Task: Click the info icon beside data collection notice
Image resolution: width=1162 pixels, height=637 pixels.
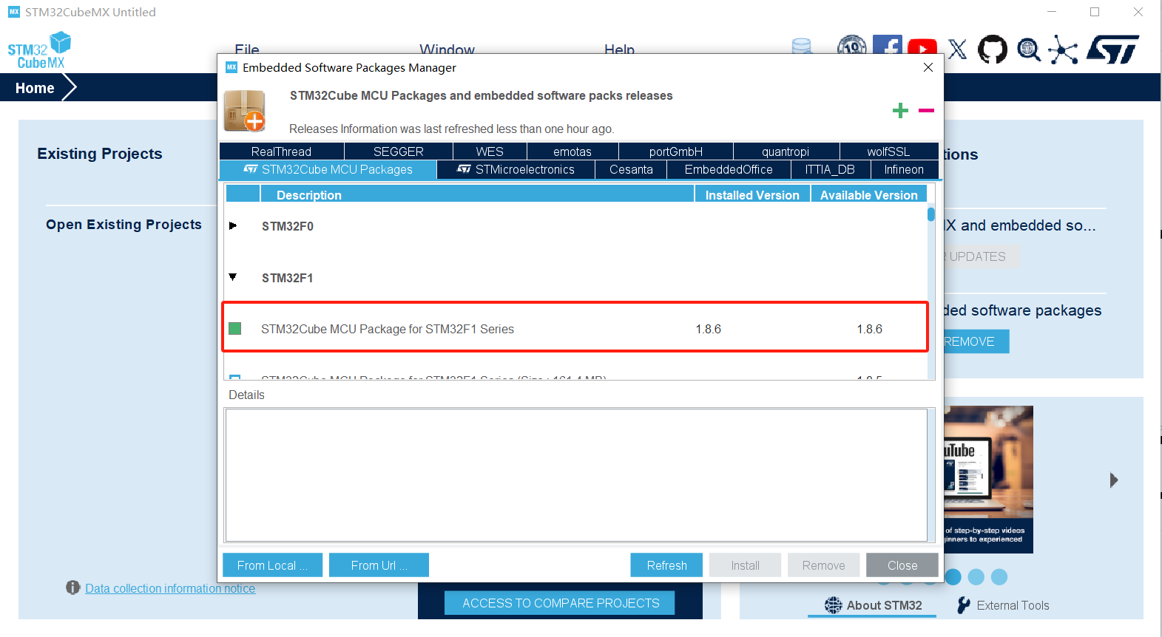Action: 72,587
